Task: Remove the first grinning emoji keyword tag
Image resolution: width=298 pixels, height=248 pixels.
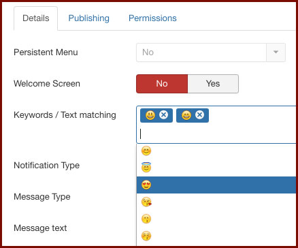Action: [x=163, y=115]
